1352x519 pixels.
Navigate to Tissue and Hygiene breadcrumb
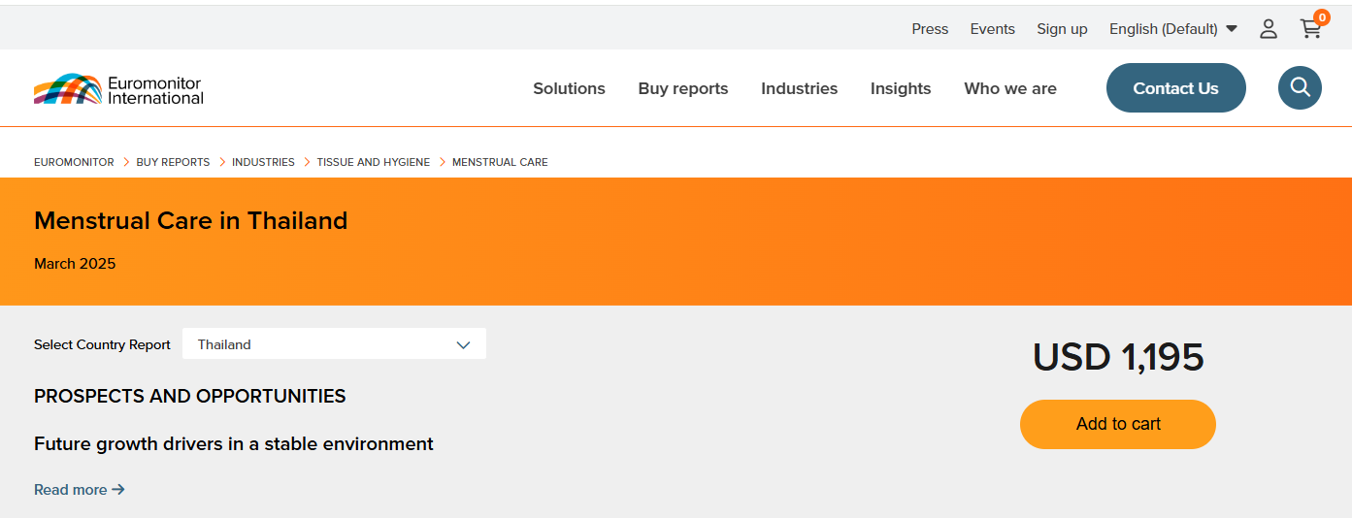[x=373, y=162]
